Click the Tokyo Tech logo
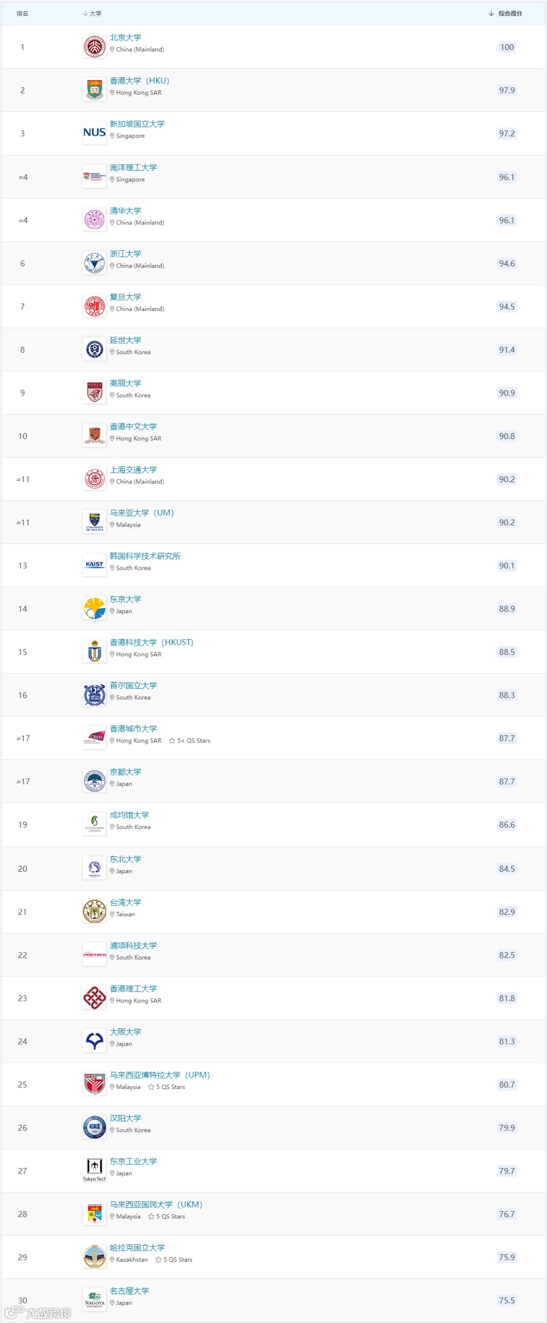547x1323 pixels. tap(95, 1170)
